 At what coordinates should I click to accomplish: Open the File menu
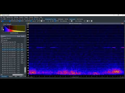coord(1,17)
